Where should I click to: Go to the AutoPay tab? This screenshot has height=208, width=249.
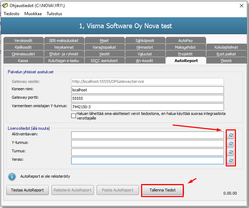click(186, 41)
